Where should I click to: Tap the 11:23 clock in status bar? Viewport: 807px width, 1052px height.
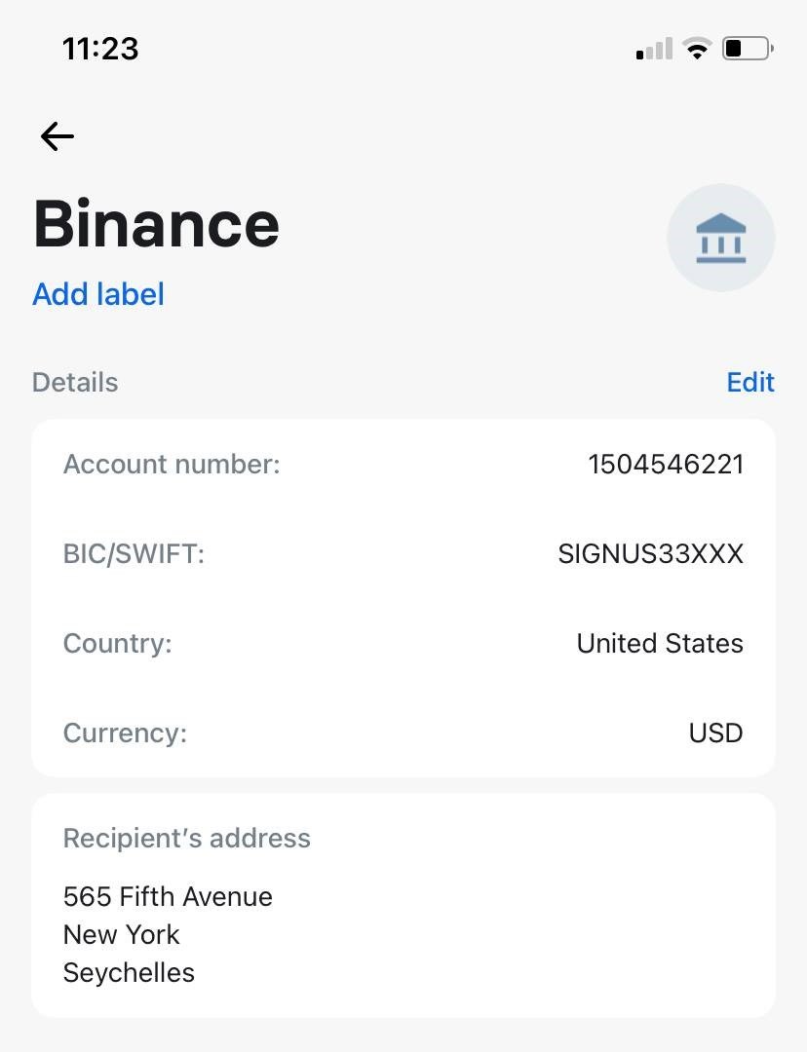pos(100,49)
